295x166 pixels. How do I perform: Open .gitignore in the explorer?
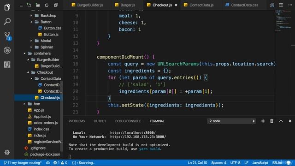point(35,148)
